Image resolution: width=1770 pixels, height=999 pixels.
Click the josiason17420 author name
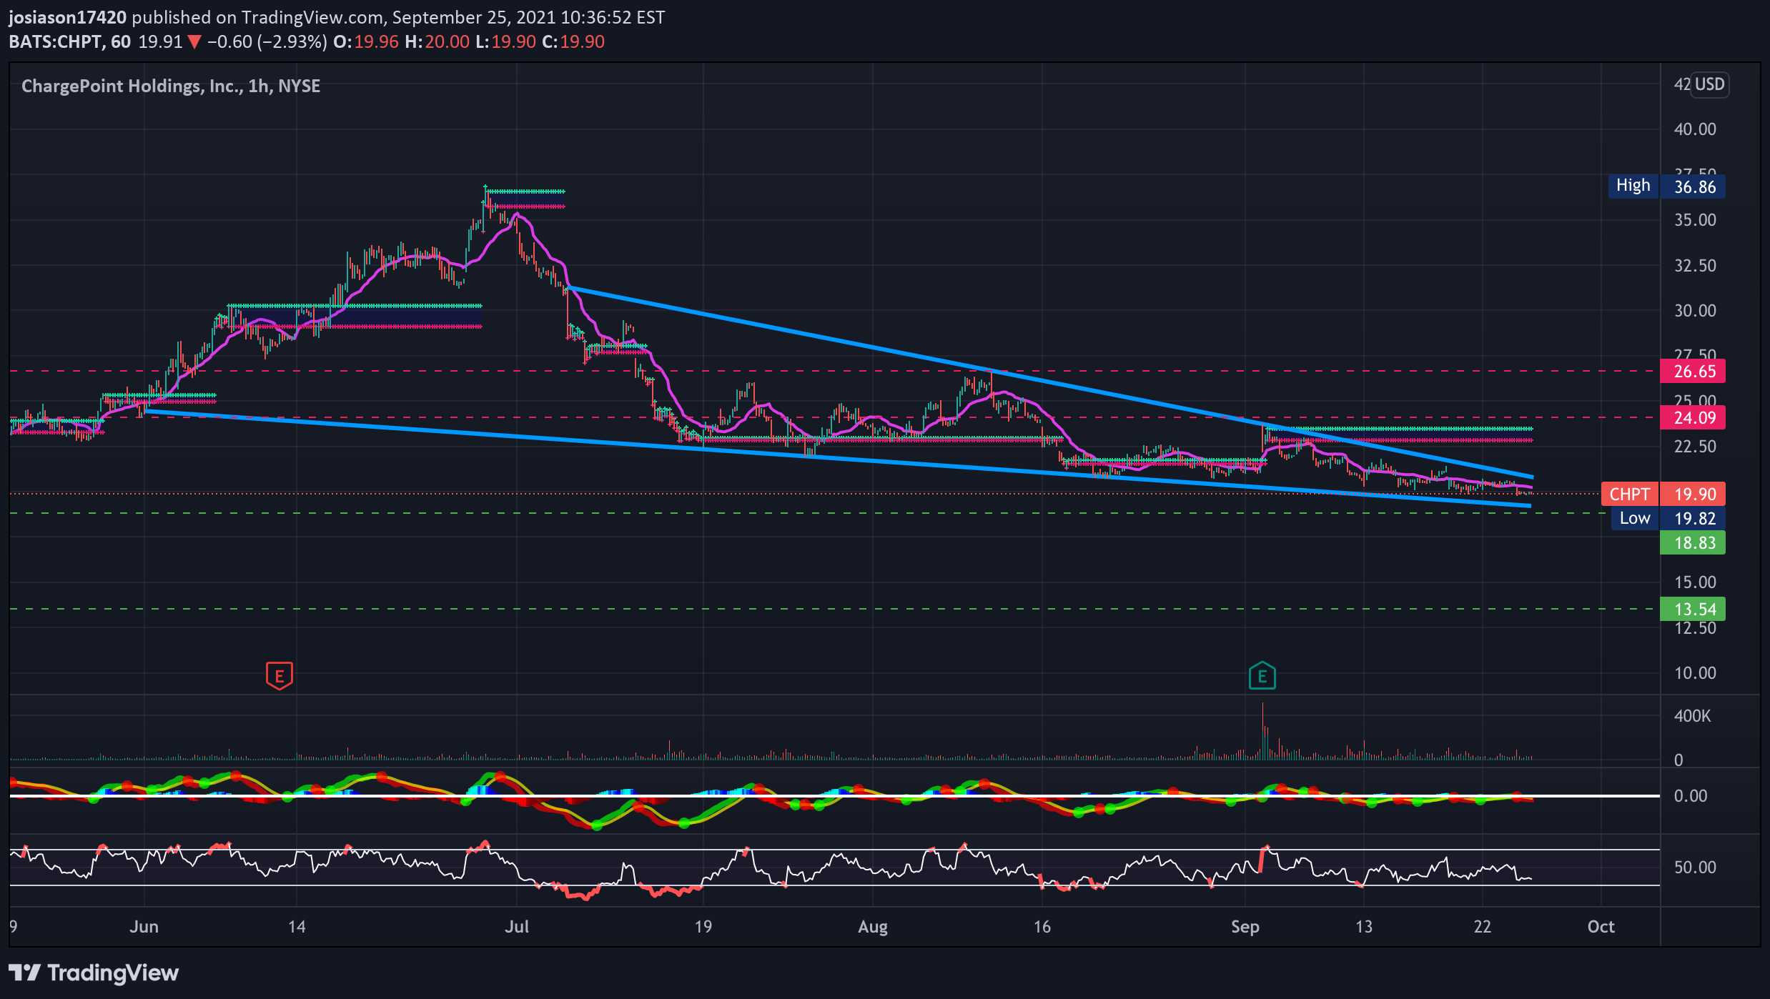(67, 17)
